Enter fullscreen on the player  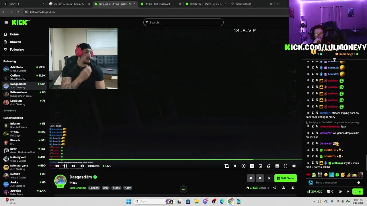pos(286,166)
